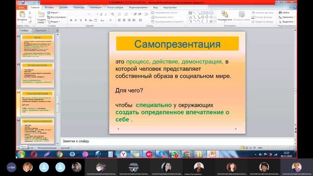Switch to the Вставка (Insert) tab
The width and height of the screenshot is (313, 176).
[x=49, y=7]
